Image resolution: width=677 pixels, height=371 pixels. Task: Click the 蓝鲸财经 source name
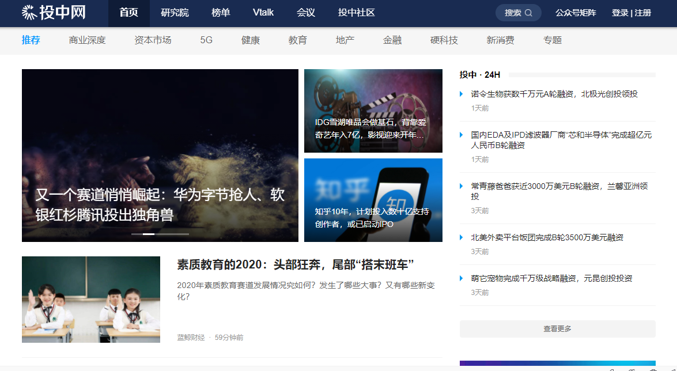191,338
